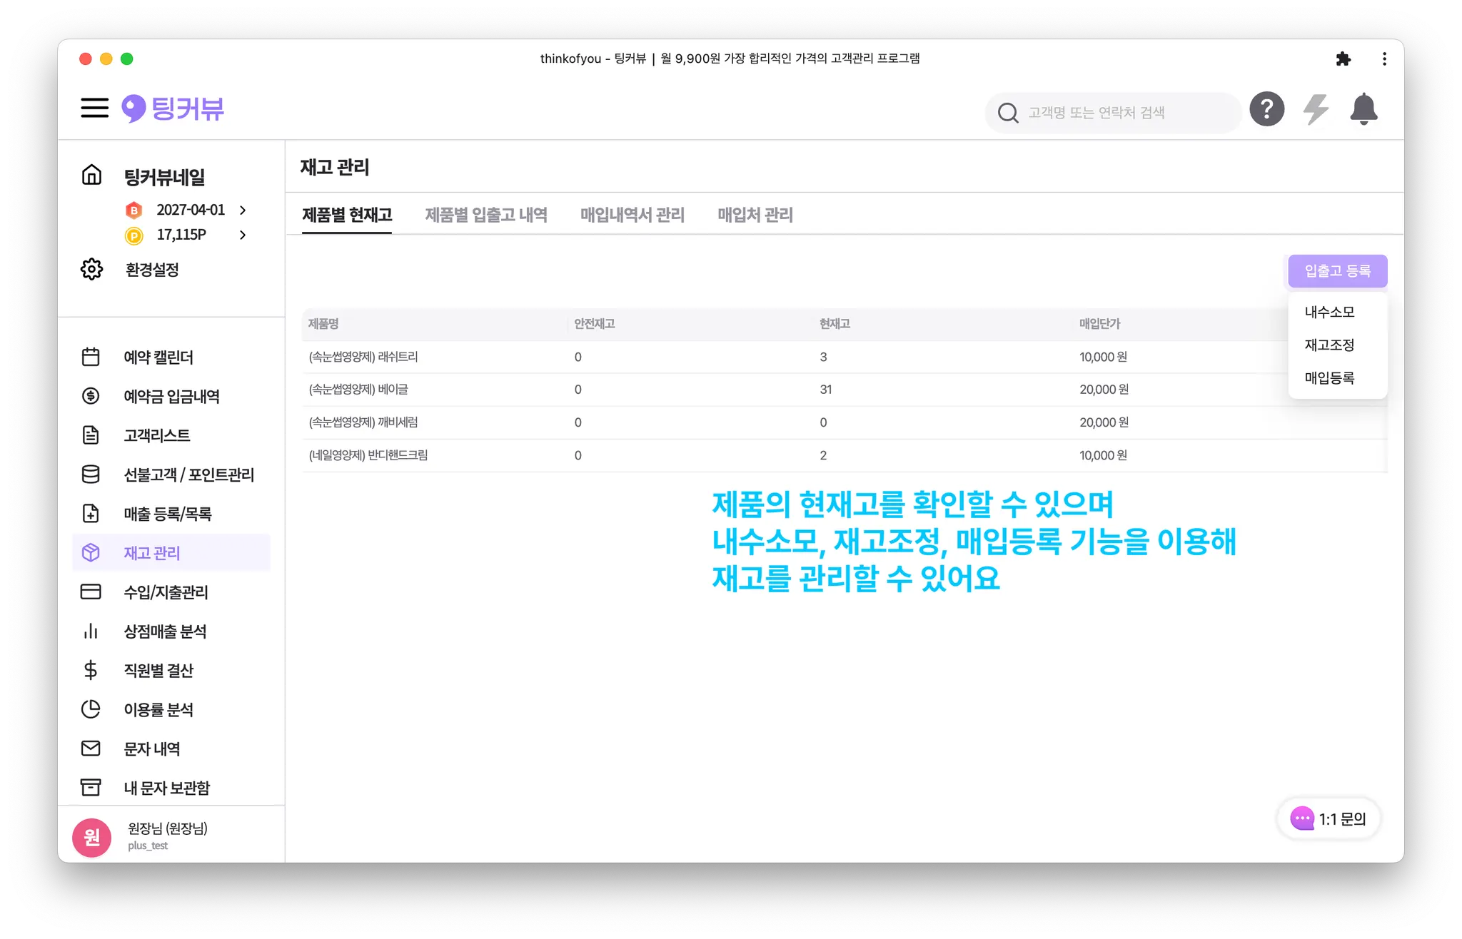Choose 매입등록 in the dropdown menu
Screen dimensions: 1462x939
(x=1329, y=377)
